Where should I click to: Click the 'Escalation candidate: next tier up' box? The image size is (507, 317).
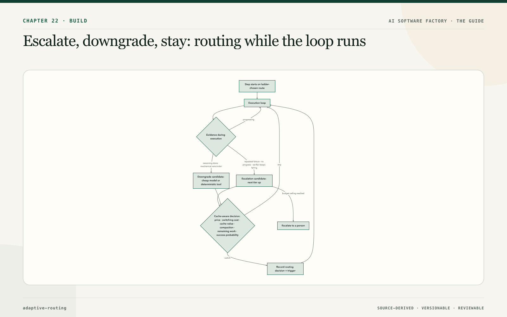(x=254, y=181)
